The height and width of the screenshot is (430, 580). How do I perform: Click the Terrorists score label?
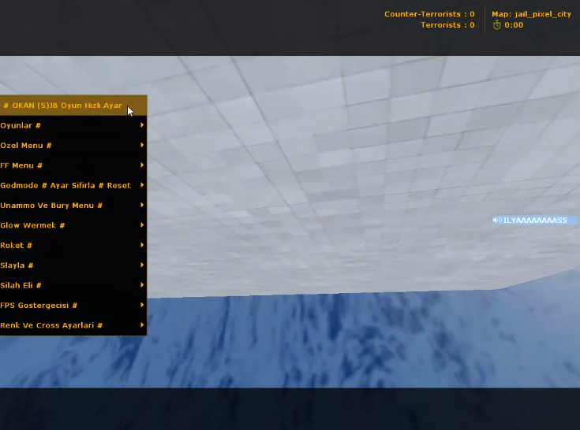tap(447, 25)
